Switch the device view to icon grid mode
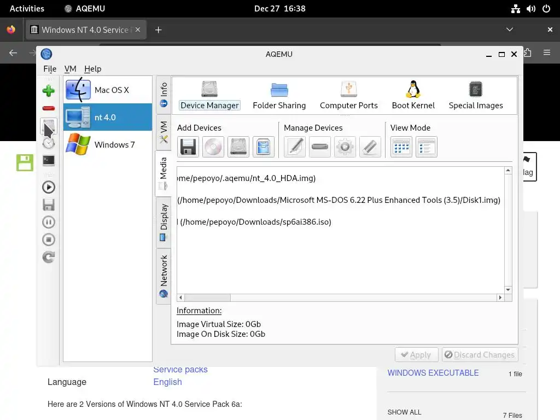 (x=401, y=147)
